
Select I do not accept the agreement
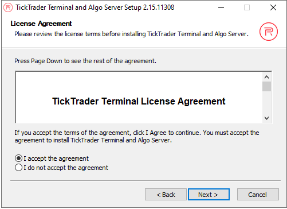[x=18, y=168]
